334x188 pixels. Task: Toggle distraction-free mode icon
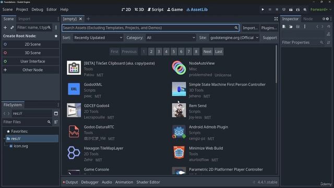(276, 19)
